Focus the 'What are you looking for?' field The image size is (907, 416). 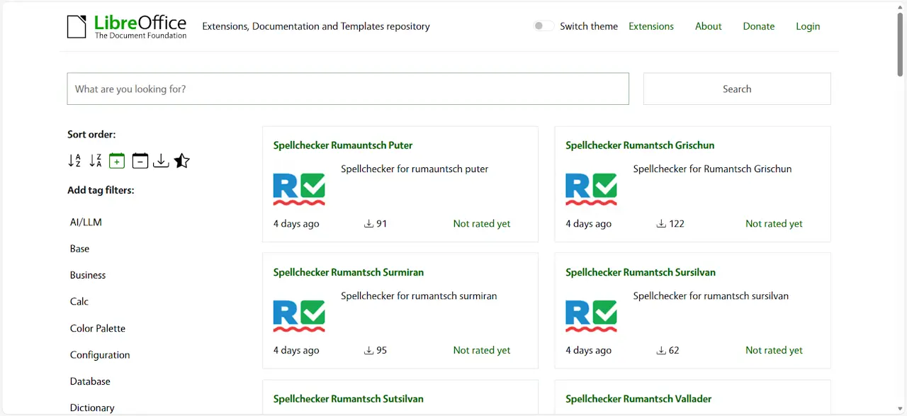pos(348,89)
